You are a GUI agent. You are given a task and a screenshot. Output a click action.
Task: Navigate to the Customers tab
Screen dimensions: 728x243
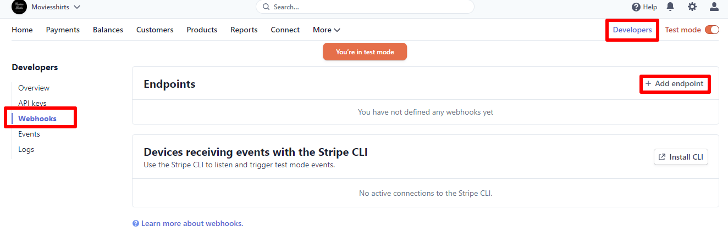coord(155,30)
